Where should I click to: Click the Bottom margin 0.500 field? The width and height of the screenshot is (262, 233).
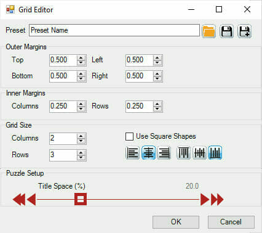click(63, 76)
